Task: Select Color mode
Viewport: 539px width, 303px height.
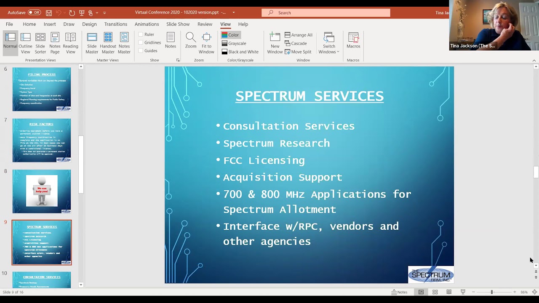Action: coord(231,35)
